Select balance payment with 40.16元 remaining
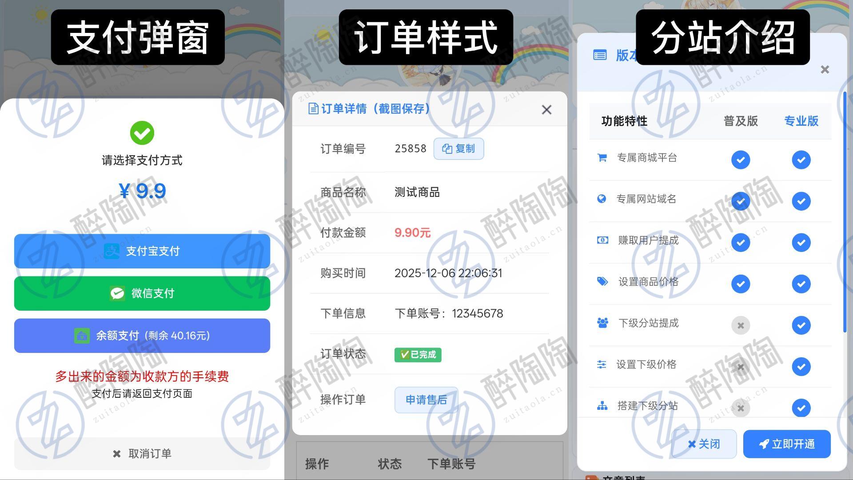 [x=142, y=336]
